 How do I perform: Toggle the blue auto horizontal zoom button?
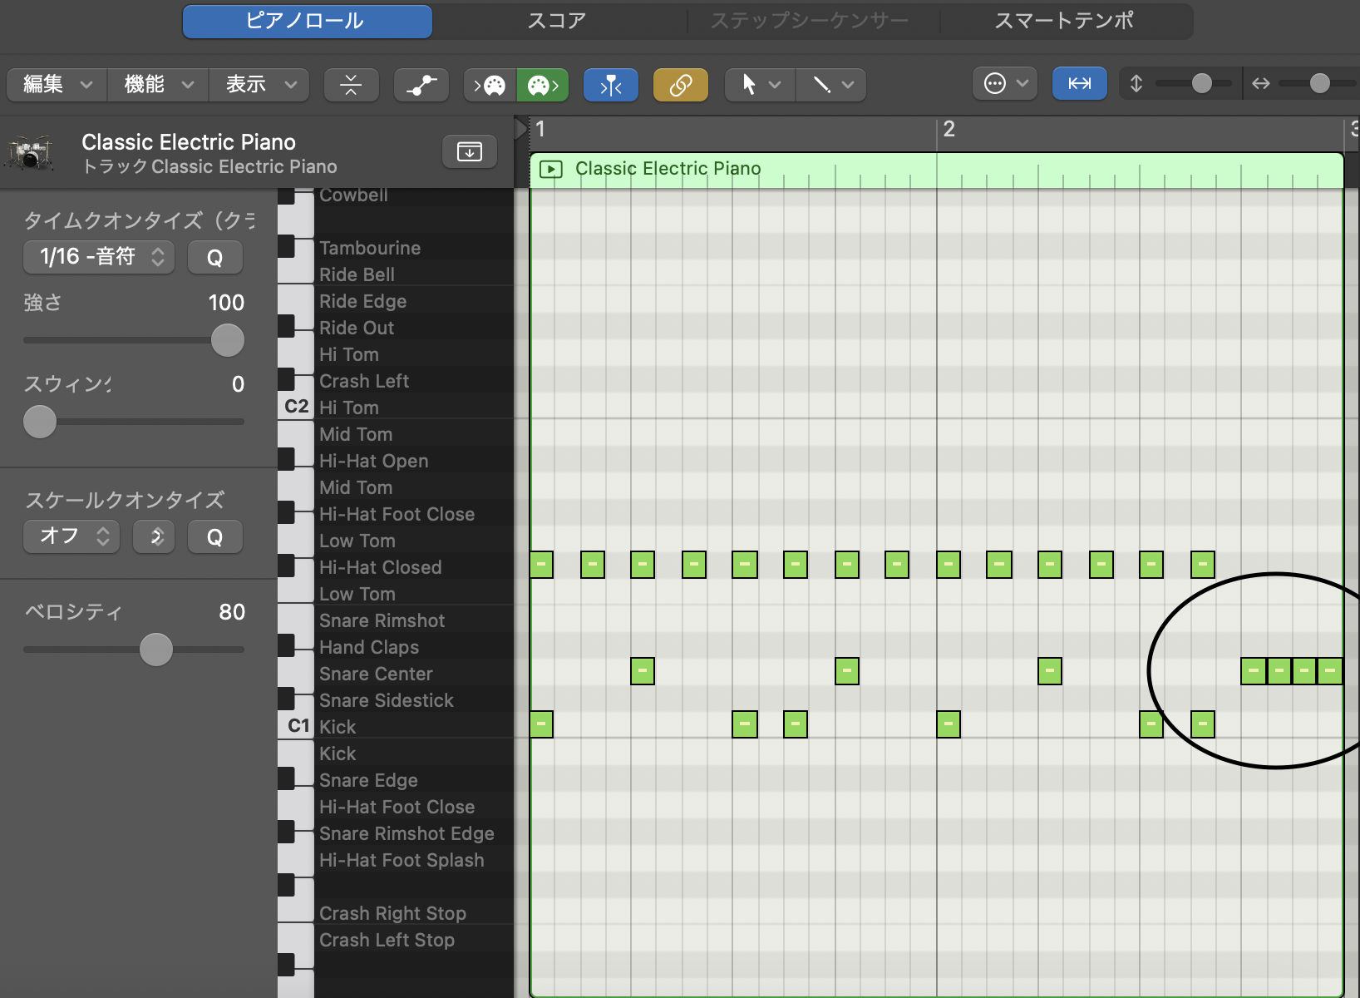[x=1080, y=83]
